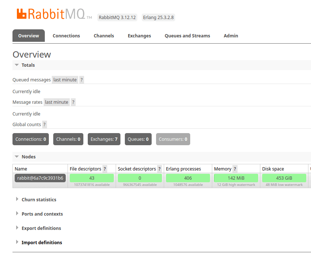Viewport: 311px width, 253px height.
Task: Open File descriptors help question mark
Action: [x=105, y=169]
